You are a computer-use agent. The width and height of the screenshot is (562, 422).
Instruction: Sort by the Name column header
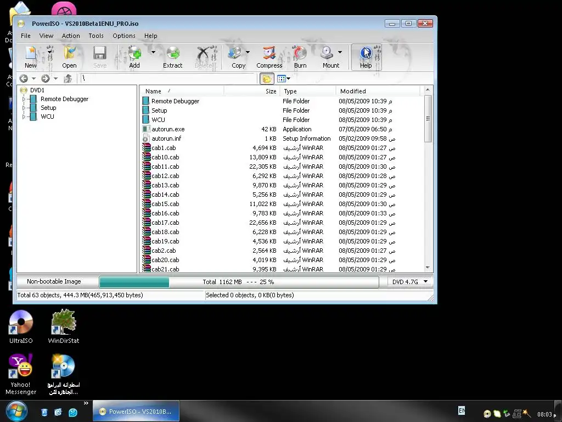[x=182, y=91]
